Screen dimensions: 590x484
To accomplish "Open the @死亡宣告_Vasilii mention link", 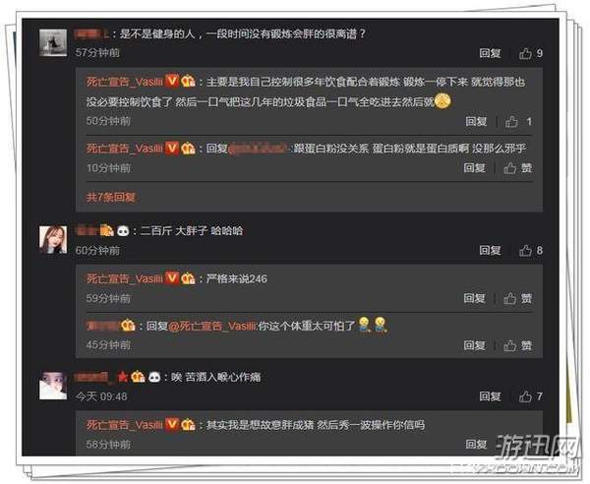I will point(212,326).
